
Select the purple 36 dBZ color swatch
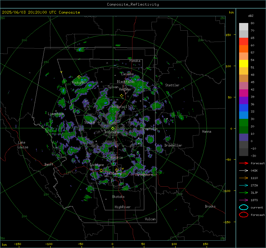click(244, 101)
